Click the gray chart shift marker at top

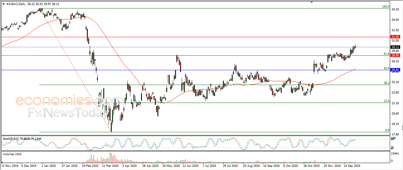(x=312, y=2)
